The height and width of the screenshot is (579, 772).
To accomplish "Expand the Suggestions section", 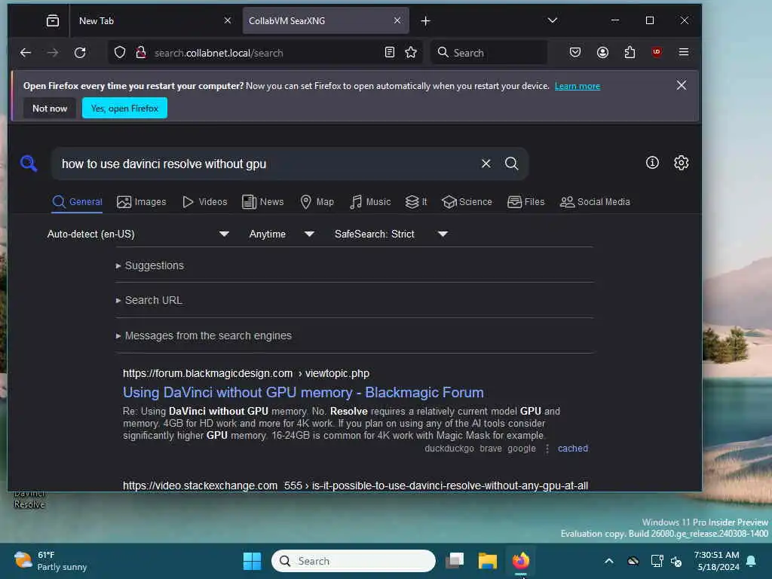I will [150, 265].
